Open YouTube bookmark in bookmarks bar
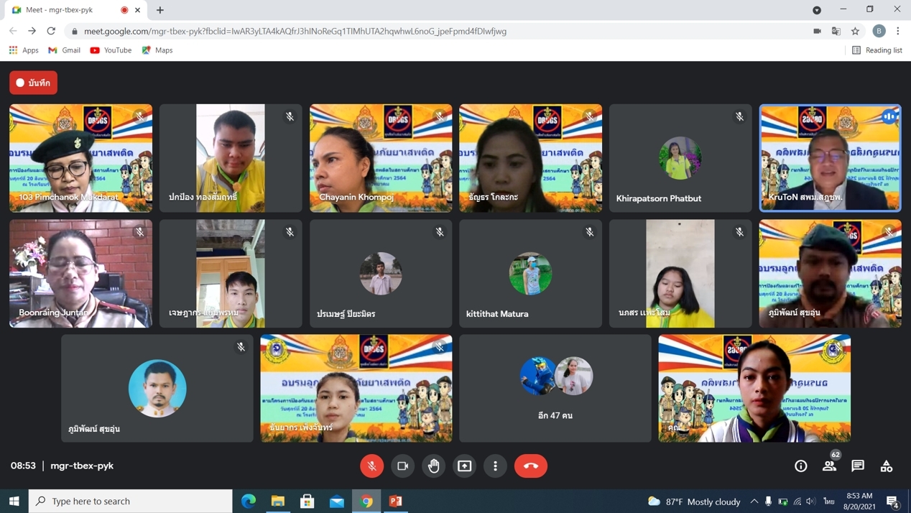The image size is (911, 513). tap(111, 50)
